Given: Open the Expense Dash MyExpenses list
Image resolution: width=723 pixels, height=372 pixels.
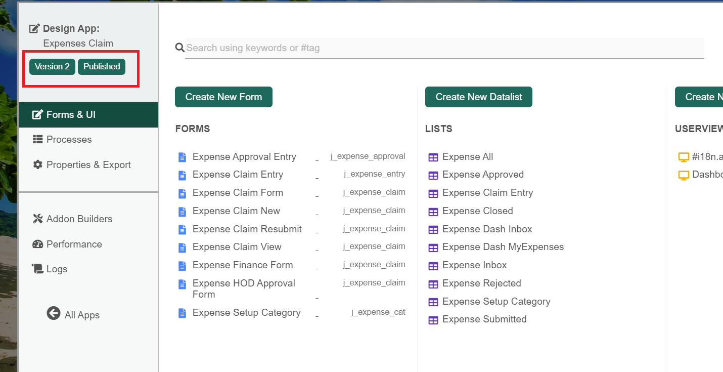Looking at the screenshot, I should (x=503, y=247).
